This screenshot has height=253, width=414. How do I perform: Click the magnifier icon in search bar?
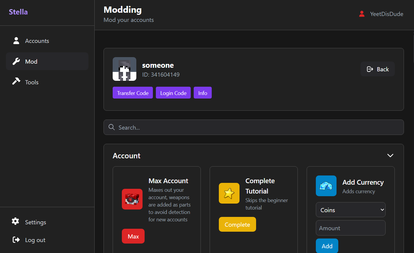(x=111, y=127)
